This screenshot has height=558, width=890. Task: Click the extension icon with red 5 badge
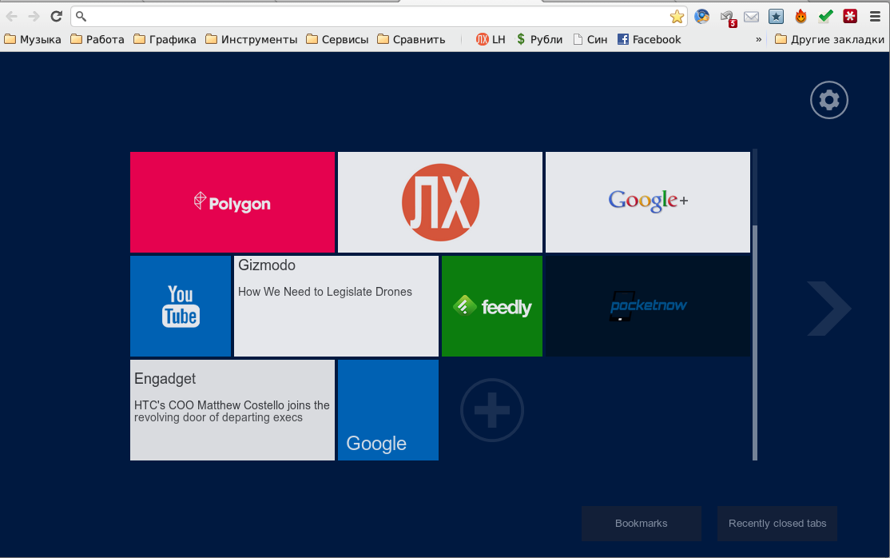[x=727, y=18]
